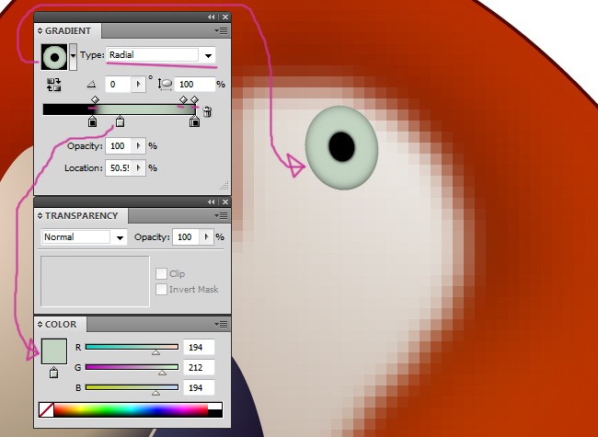Click the Color panel tab
598x437 pixels.
[x=61, y=324]
